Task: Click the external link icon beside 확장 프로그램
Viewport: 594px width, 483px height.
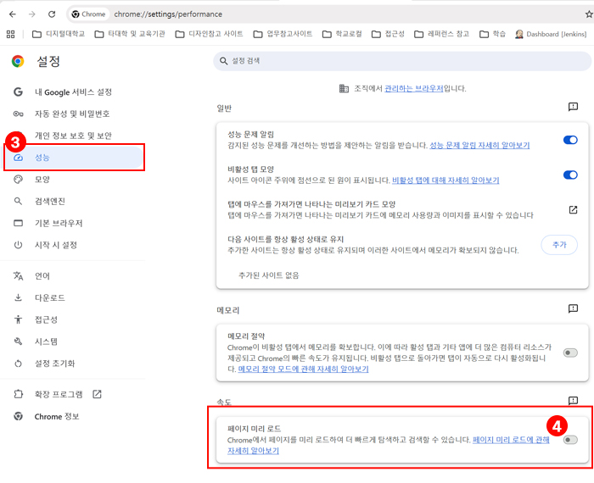Action: click(97, 394)
